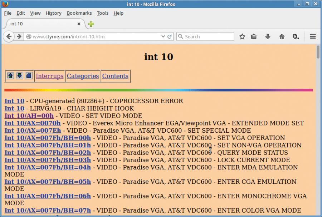The width and height of the screenshot is (322, 217).
Task: Open the Int 10/AH=00h link
Action: click(29, 116)
